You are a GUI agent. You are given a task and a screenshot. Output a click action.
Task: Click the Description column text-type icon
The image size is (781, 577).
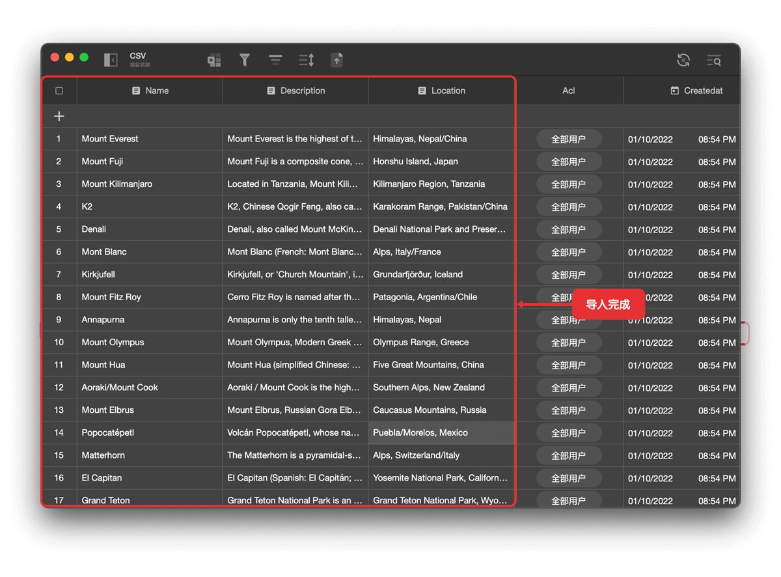[x=271, y=91]
